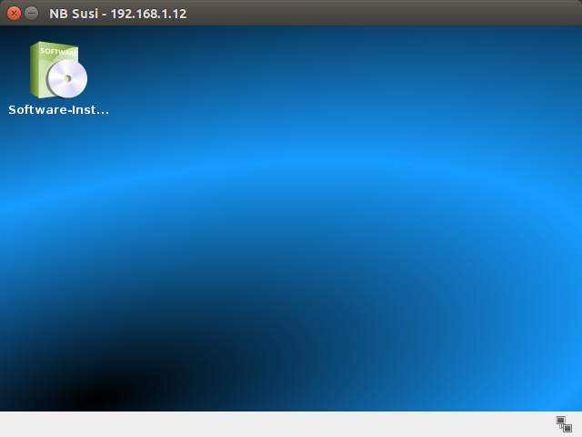The width and height of the screenshot is (582, 437).
Task: Click the CD disc on the software icon
Action: tap(67, 79)
